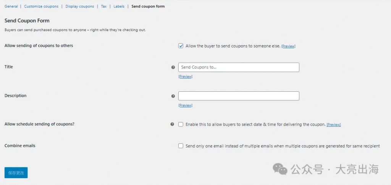The image size is (391, 185).
Task: Tick the Combine emails checkbox
Action: (181, 146)
